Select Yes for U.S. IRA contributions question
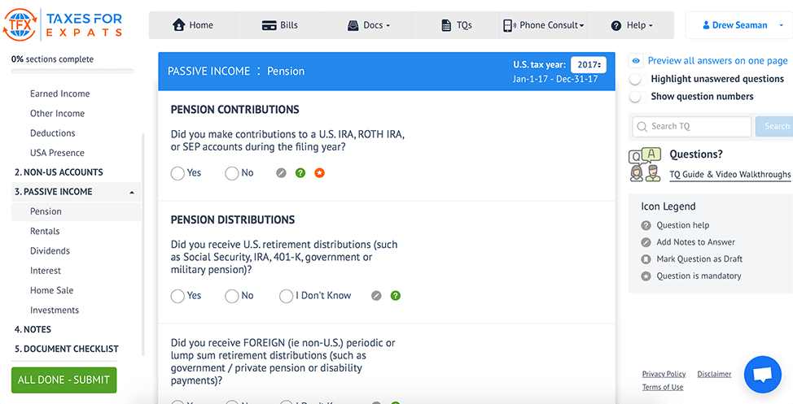 coord(177,173)
